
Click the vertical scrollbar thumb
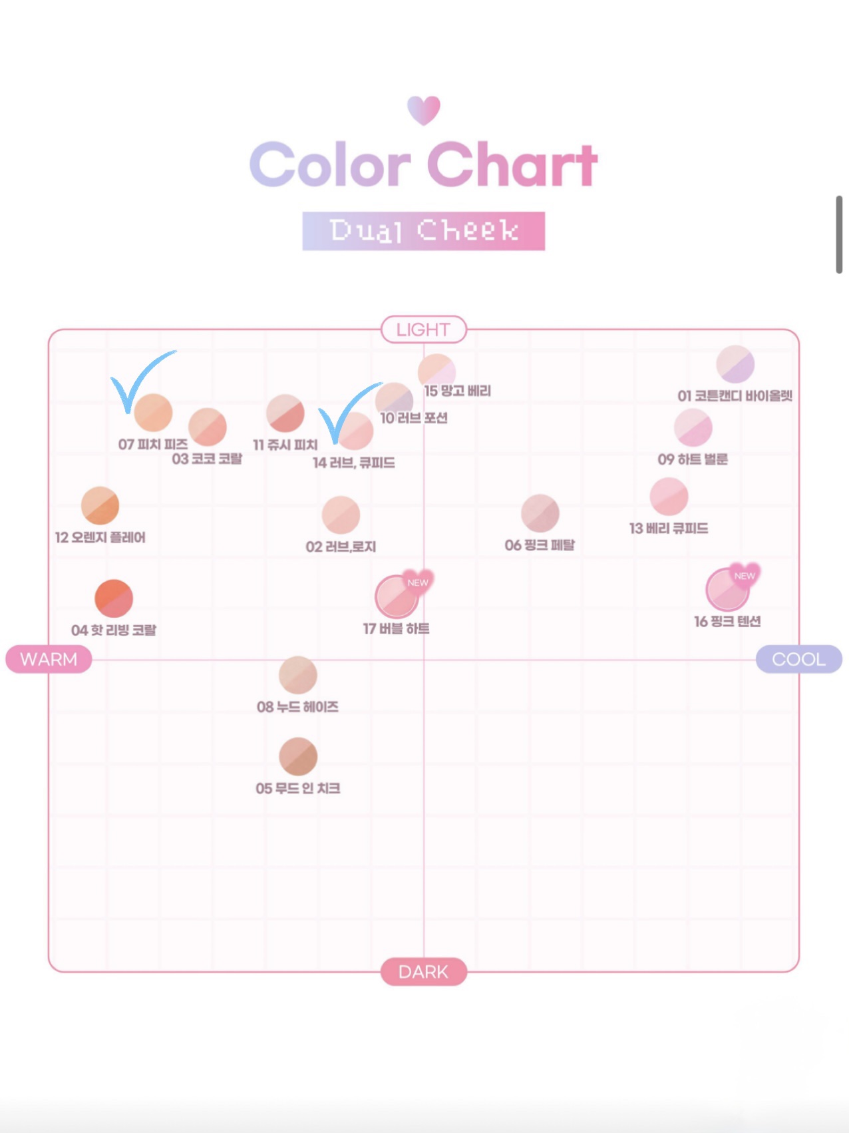coord(839,234)
